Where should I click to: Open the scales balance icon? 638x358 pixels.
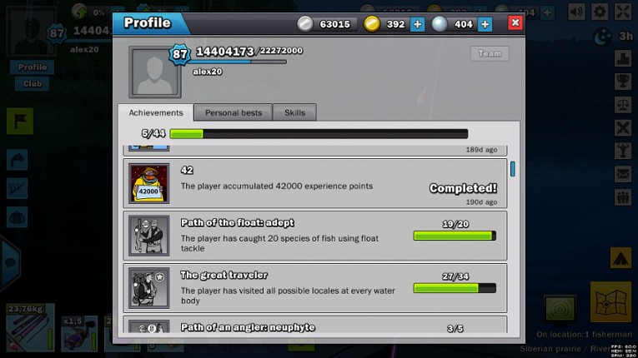(622, 104)
